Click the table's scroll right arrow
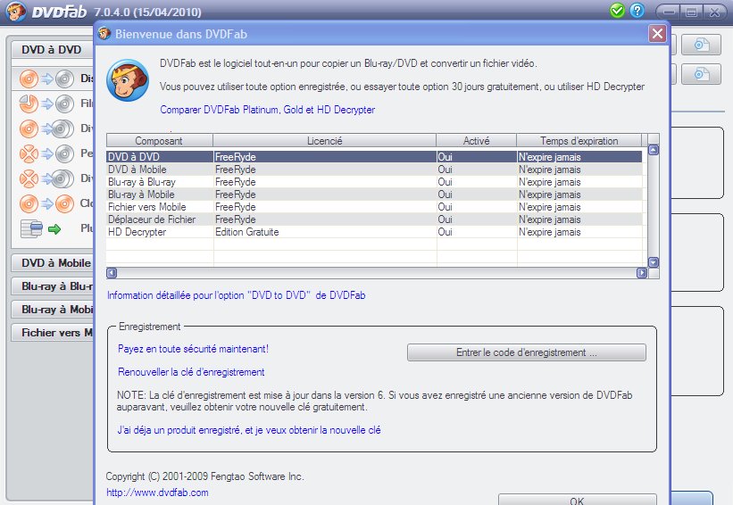 (x=642, y=273)
